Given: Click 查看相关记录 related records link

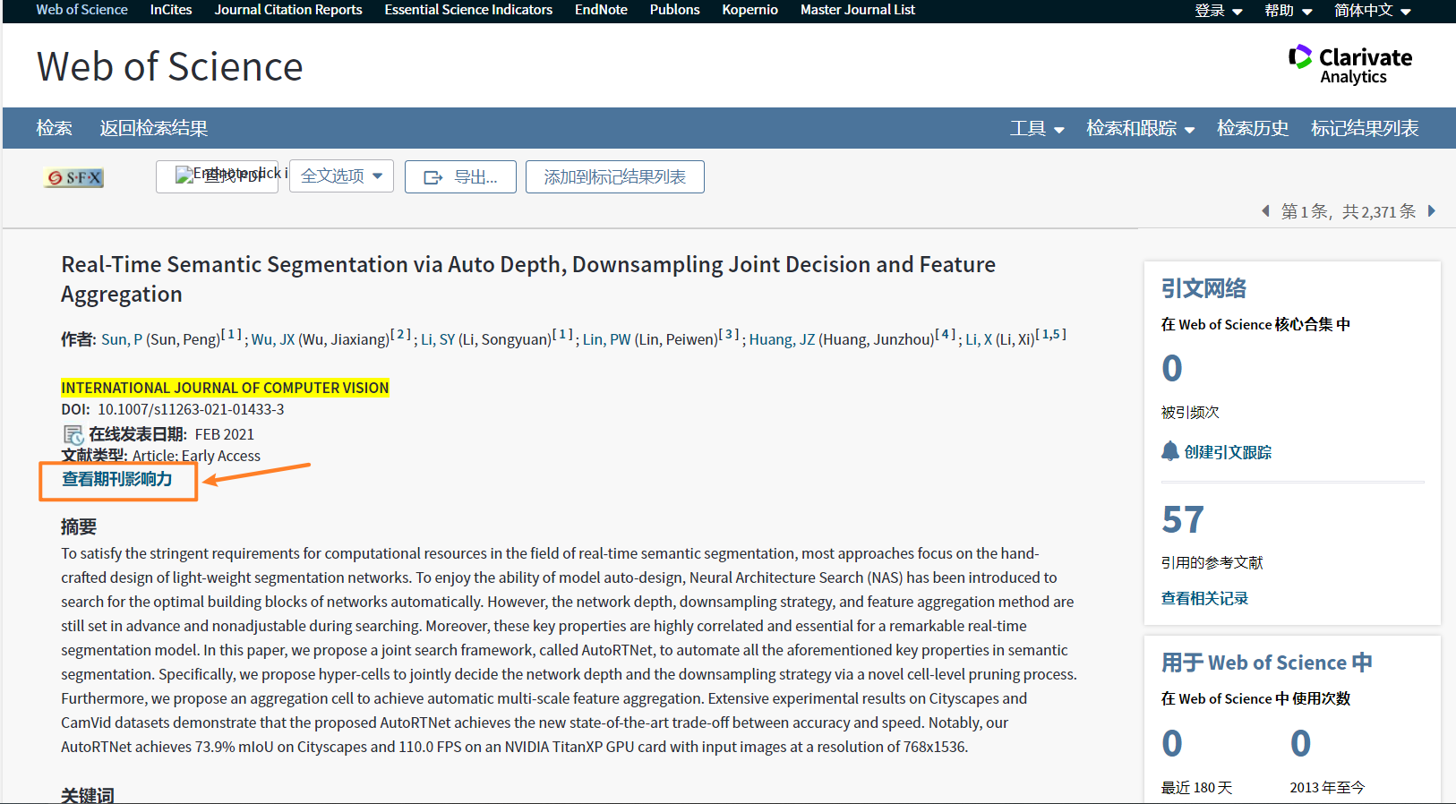Looking at the screenshot, I should (1204, 598).
